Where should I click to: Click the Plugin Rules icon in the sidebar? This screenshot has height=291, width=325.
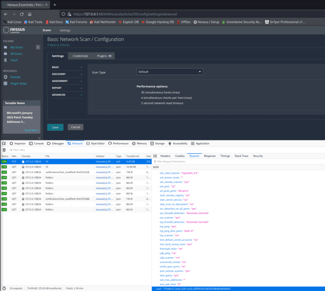point(6,84)
